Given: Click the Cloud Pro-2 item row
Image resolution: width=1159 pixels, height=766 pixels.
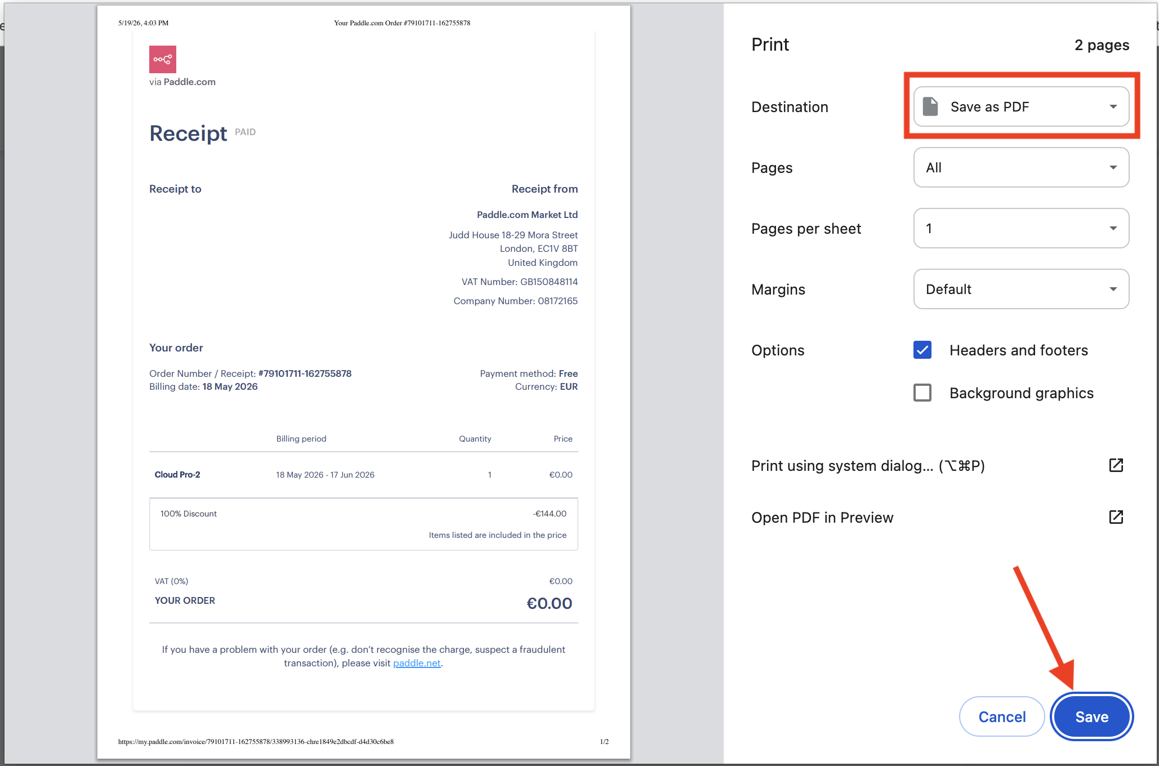Looking at the screenshot, I should 363,475.
